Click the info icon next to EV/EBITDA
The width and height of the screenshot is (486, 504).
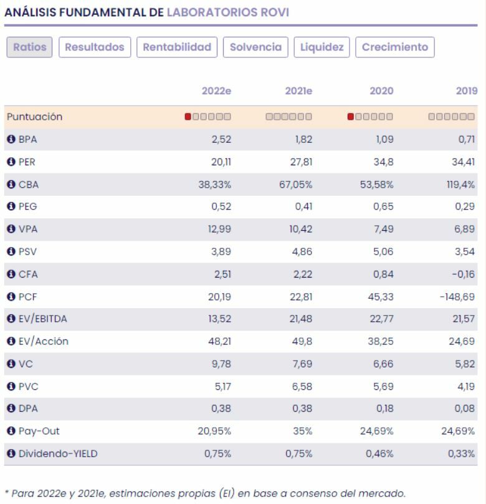click(11, 319)
